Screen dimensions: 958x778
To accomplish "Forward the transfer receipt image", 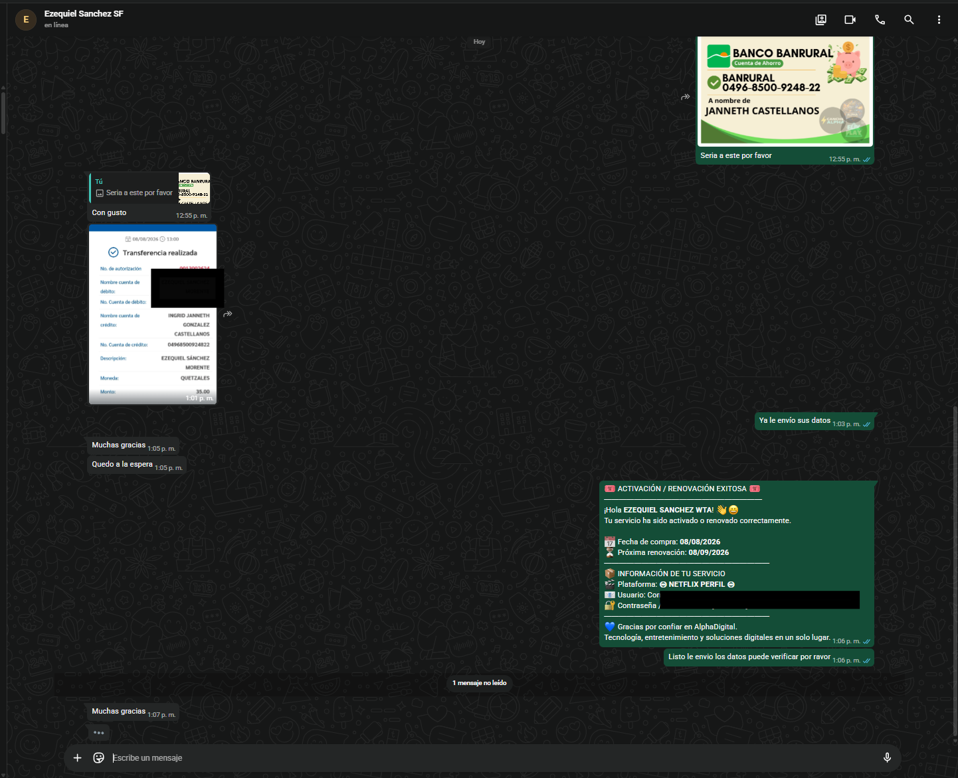I will tap(228, 314).
